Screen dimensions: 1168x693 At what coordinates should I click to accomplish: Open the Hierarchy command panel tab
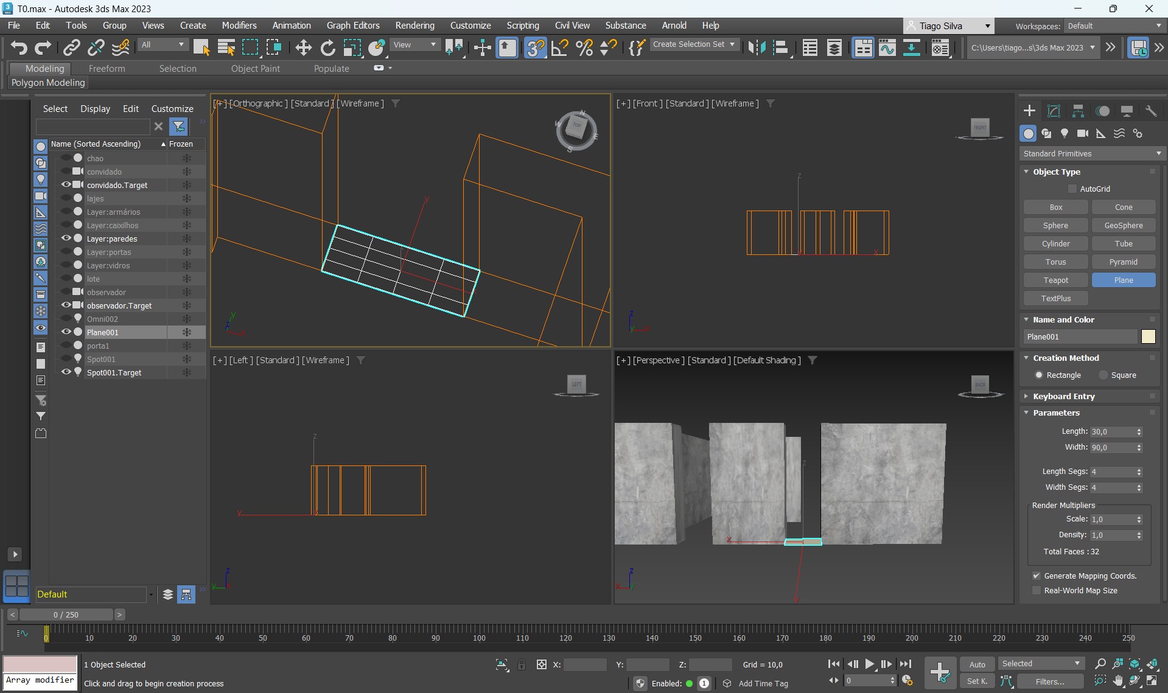click(x=1078, y=111)
